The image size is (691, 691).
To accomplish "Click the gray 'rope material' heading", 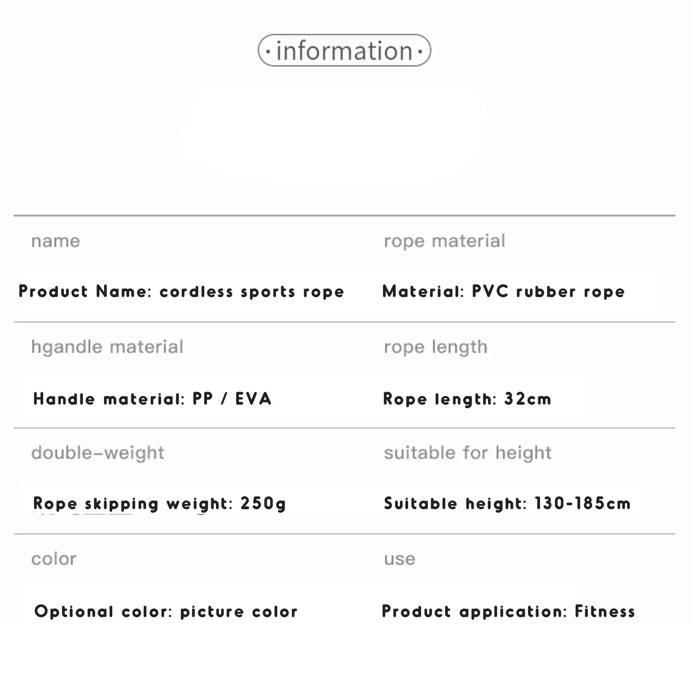I will click(x=444, y=241).
